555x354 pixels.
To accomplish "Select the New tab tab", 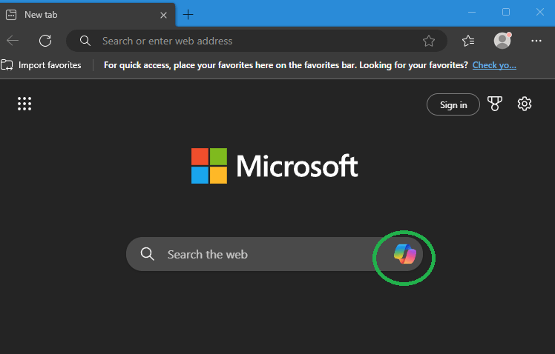I will (x=88, y=15).
